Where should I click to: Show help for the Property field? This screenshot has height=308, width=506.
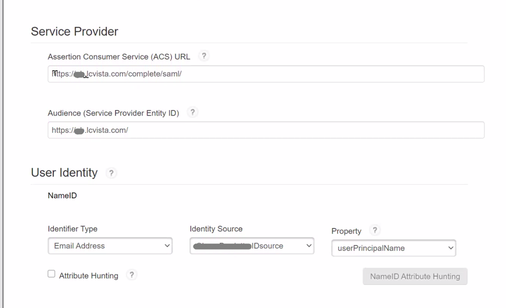[375, 231]
